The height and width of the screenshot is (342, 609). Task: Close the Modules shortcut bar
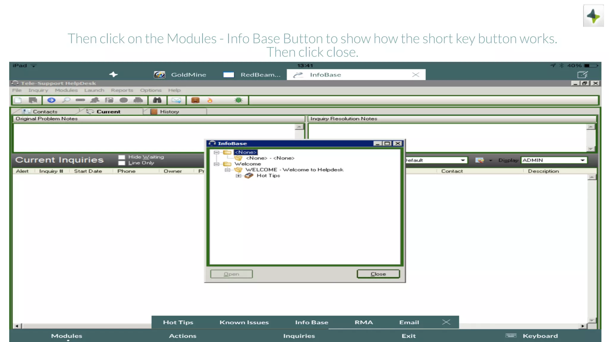[446, 322]
